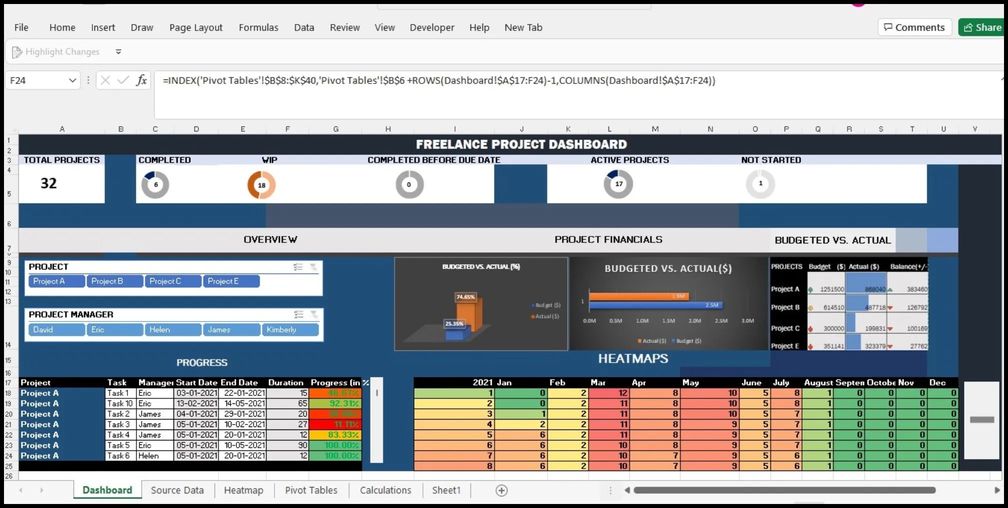Select Project B in the Project slicer

point(114,281)
